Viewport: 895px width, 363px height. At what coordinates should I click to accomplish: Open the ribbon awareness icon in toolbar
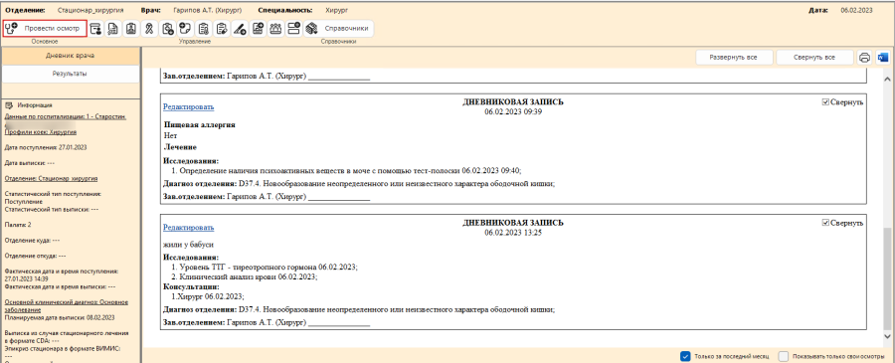pos(149,29)
